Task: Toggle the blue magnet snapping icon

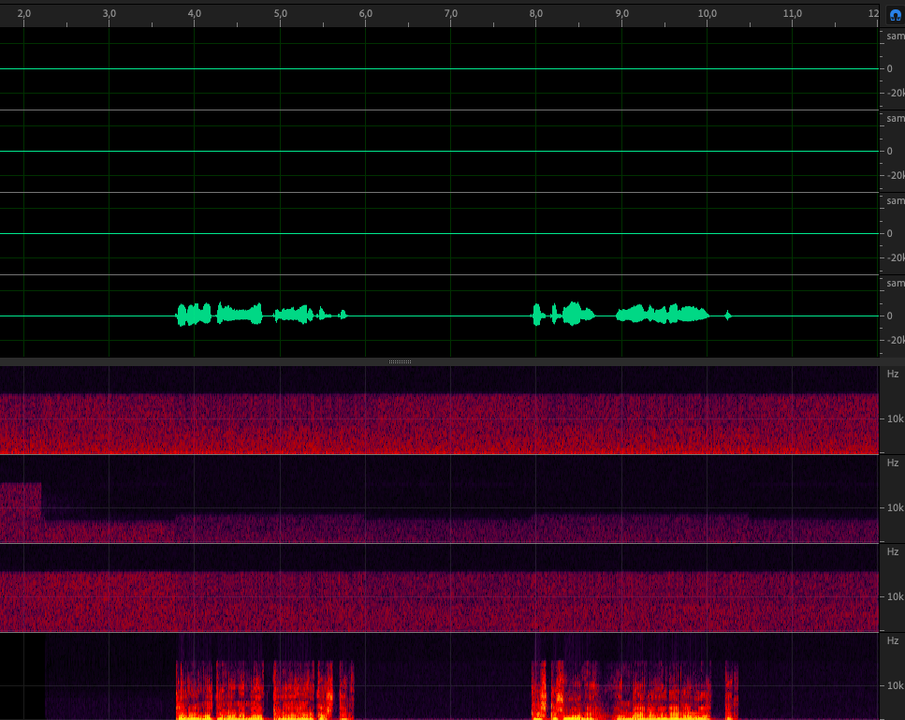Action: (x=895, y=14)
